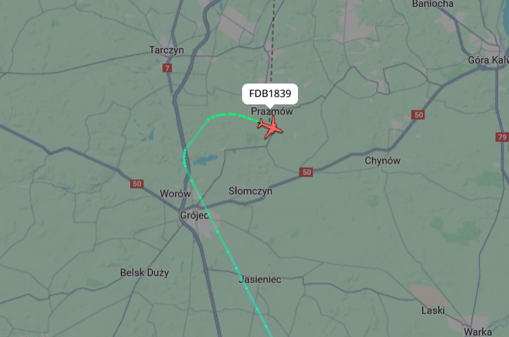Click the route 79 road sign
The width and height of the screenshot is (509, 337).
(x=502, y=137)
